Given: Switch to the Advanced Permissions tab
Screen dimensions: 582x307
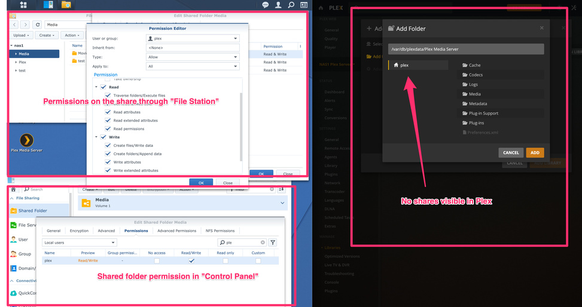Looking at the screenshot, I should click(x=176, y=231).
